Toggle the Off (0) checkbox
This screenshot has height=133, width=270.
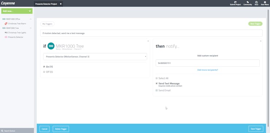point(44,72)
